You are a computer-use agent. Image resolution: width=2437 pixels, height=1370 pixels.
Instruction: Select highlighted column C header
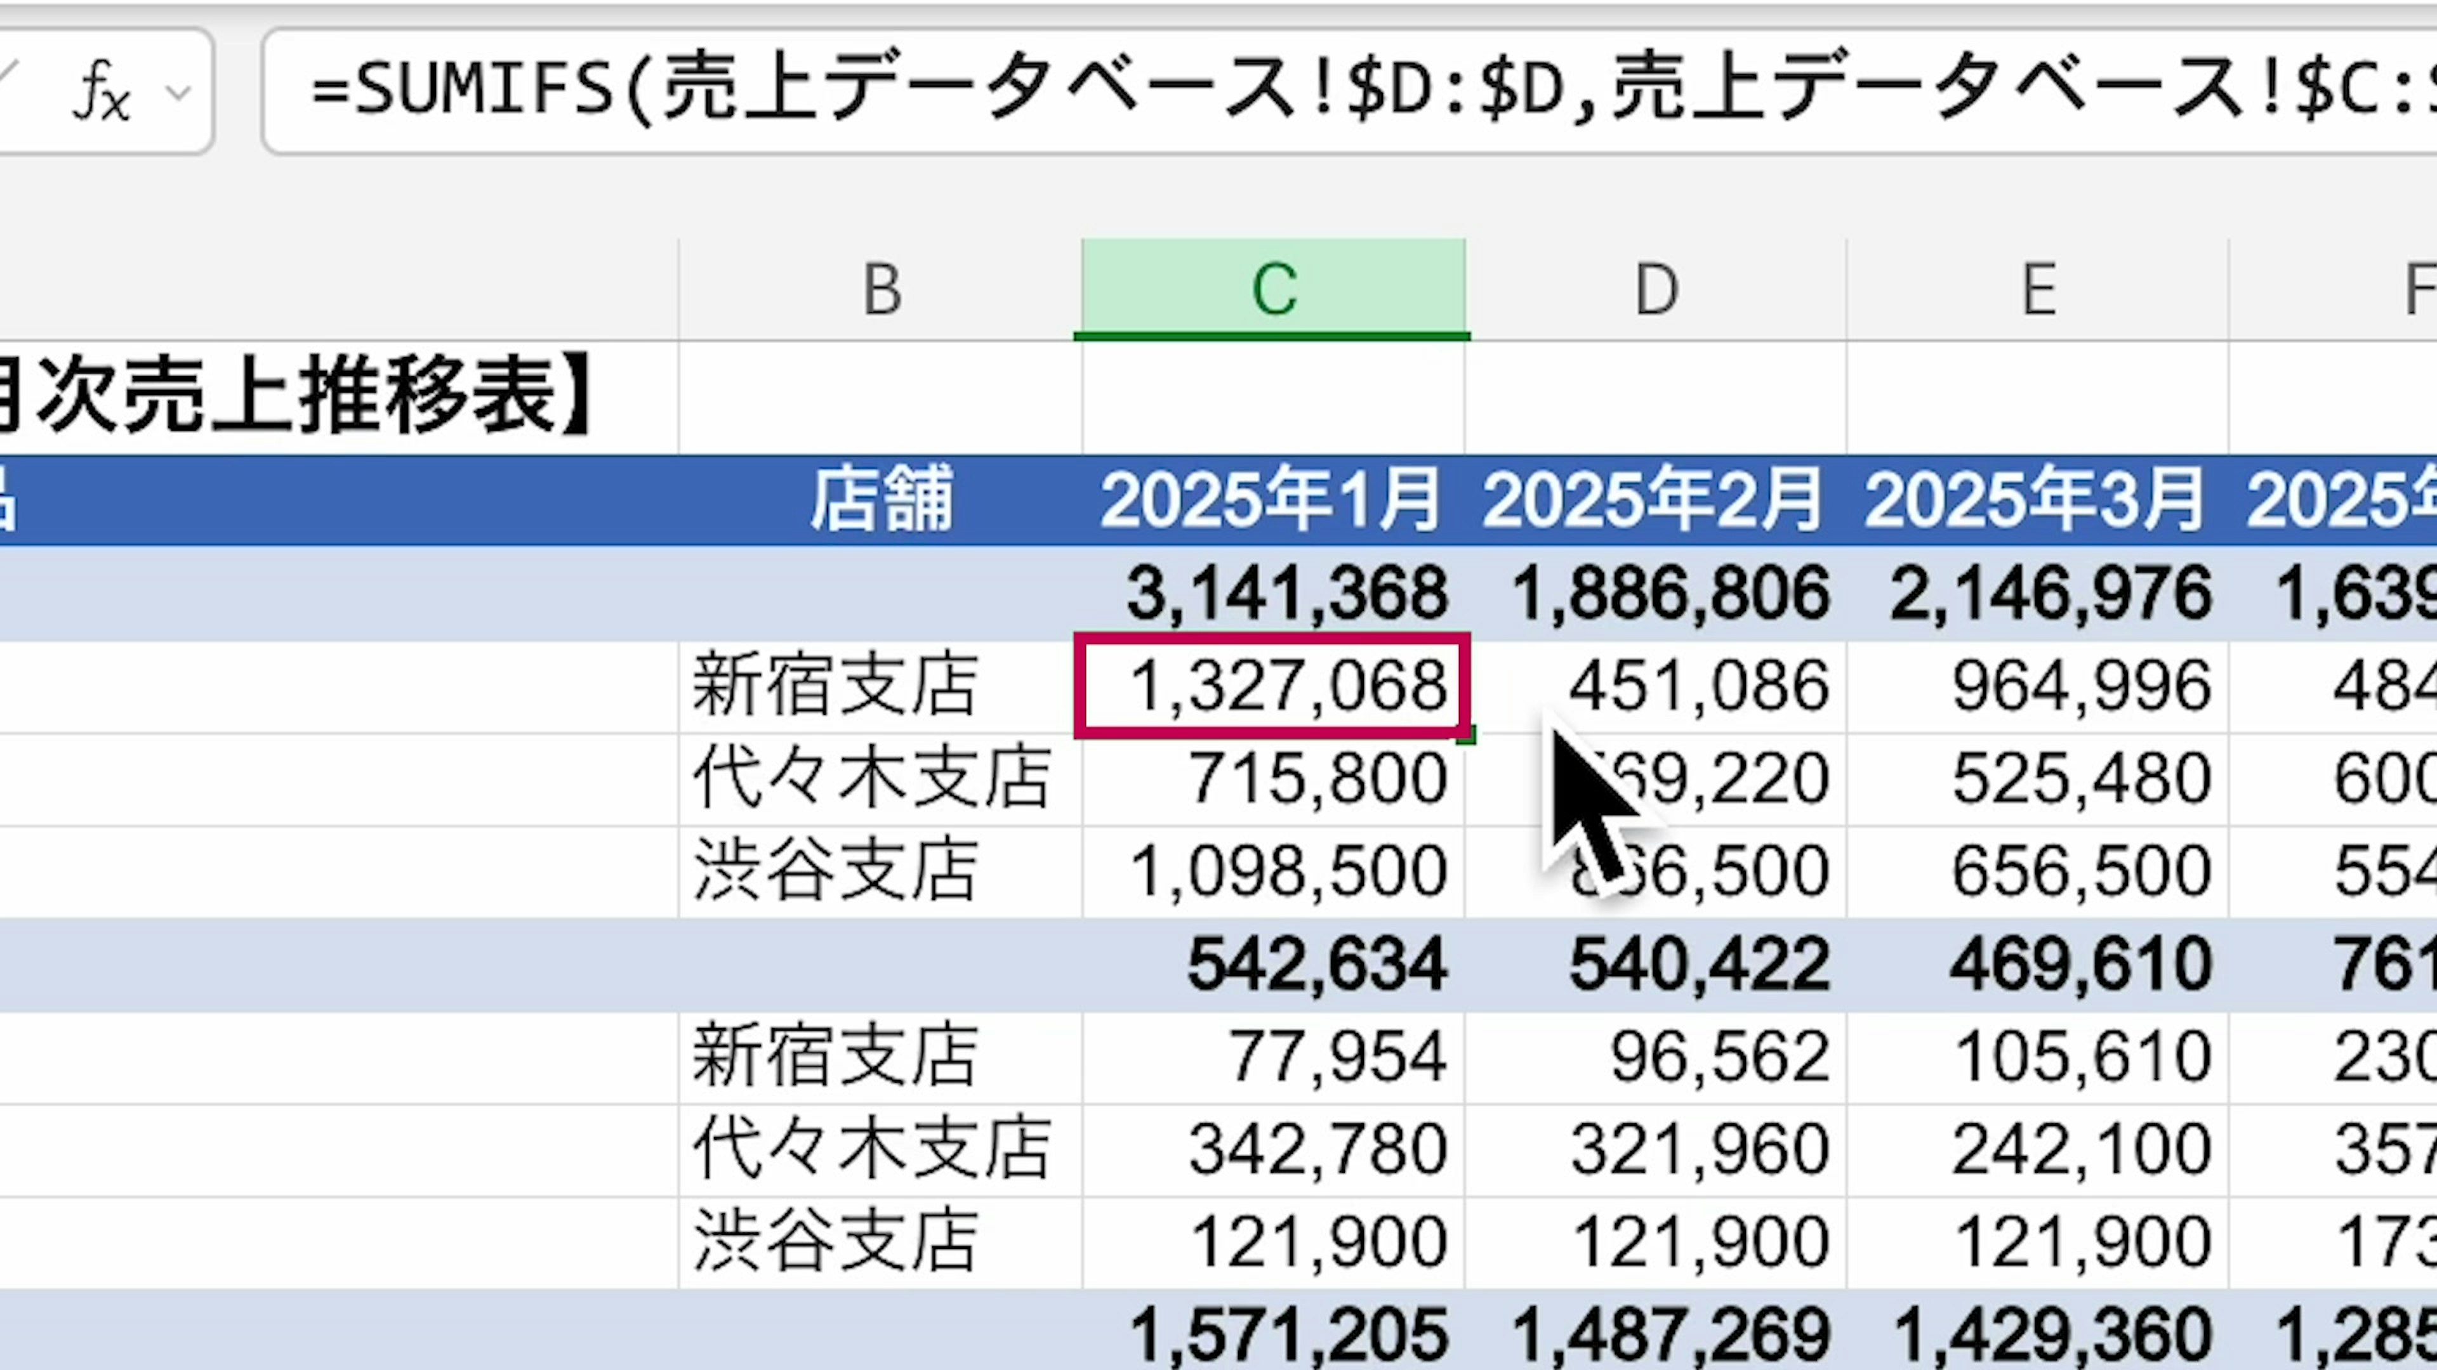(1273, 289)
